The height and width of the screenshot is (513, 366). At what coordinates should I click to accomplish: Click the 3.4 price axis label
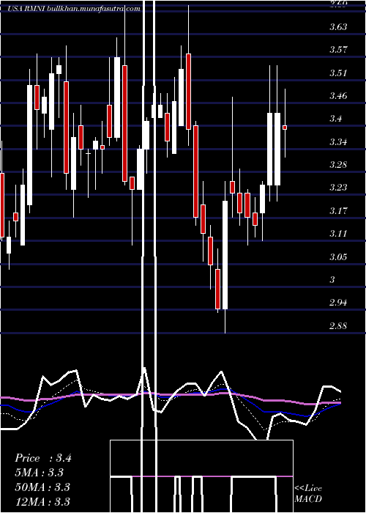tap(335, 119)
